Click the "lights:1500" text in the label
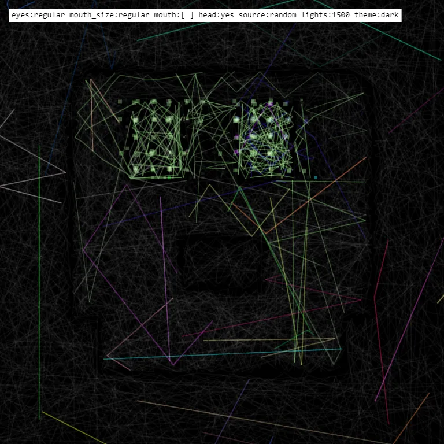This screenshot has height=444, width=444. [x=325, y=15]
